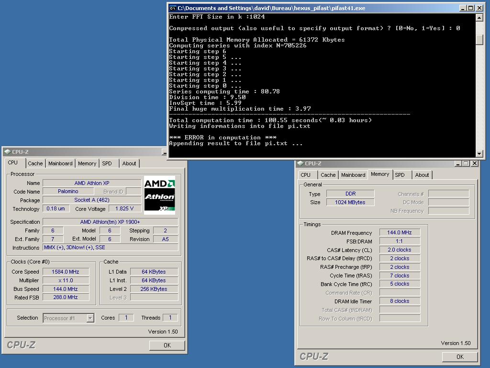This screenshot has height=368, width=490.
Task: Click the Core Speed value 1584.0 MHz
Action: [x=66, y=272]
